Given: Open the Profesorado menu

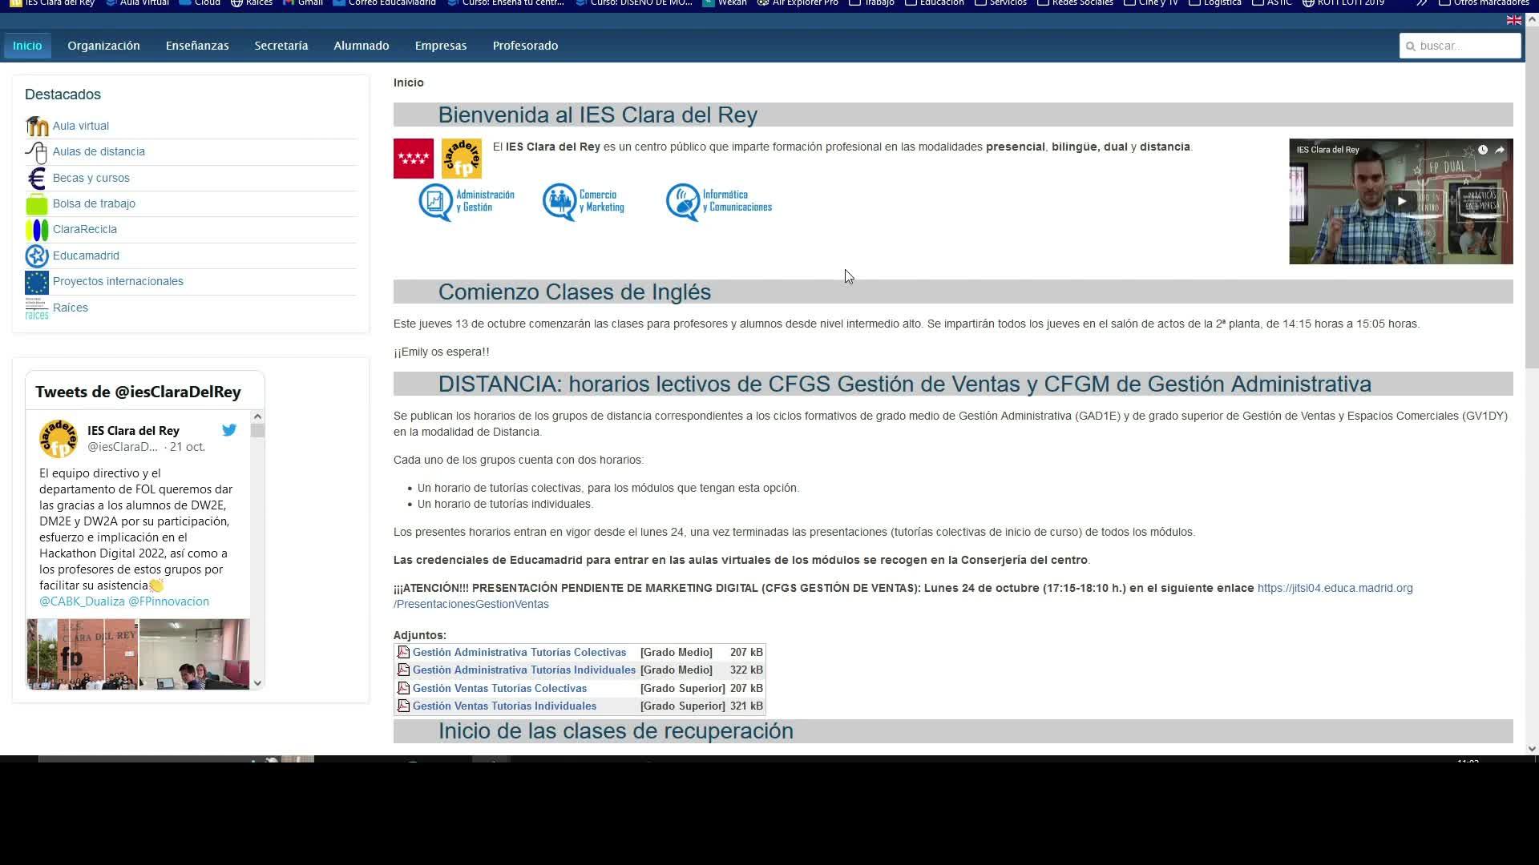Looking at the screenshot, I should 525,46.
